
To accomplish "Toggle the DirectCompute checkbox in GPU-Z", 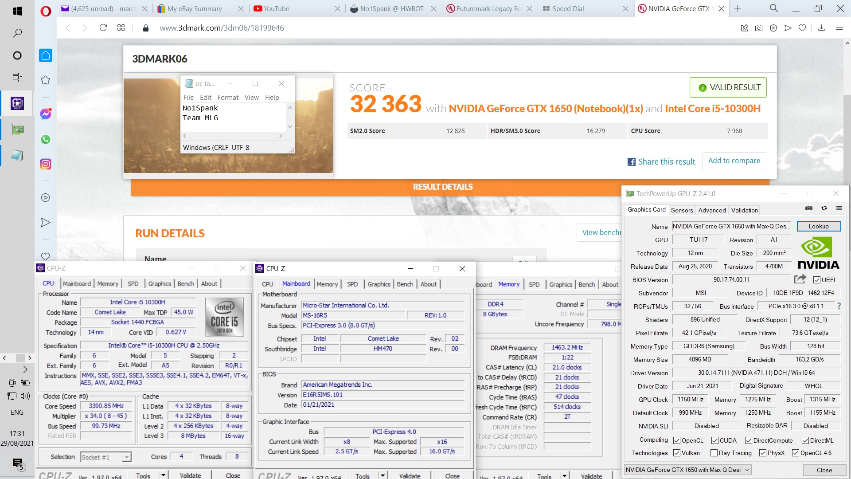I will [x=749, y=440].
